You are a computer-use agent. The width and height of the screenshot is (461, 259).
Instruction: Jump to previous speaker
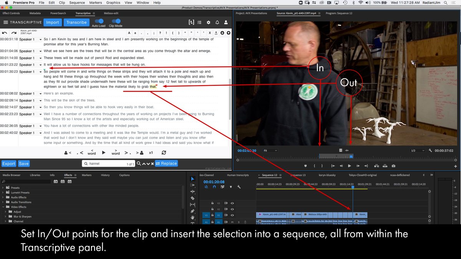tap(68, 153)
